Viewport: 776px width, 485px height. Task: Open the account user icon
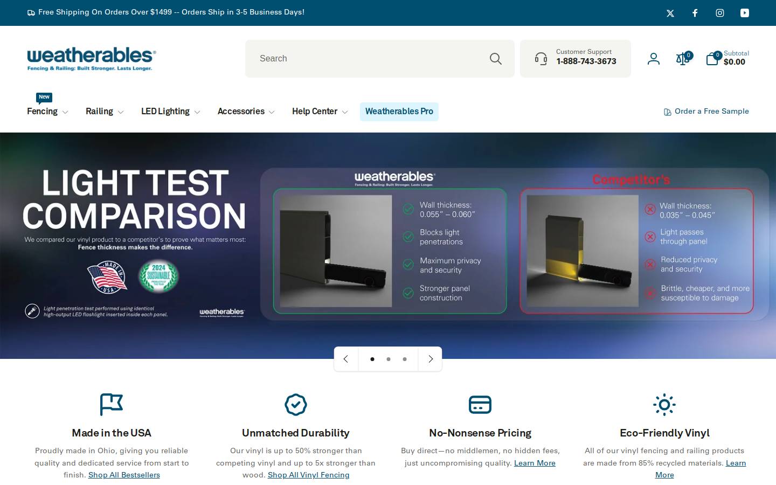pos(654,59)
